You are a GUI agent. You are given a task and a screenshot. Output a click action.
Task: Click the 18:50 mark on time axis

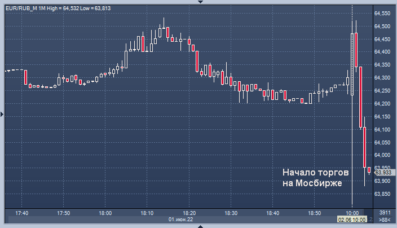pyautogui.click(x=315, y=213)
